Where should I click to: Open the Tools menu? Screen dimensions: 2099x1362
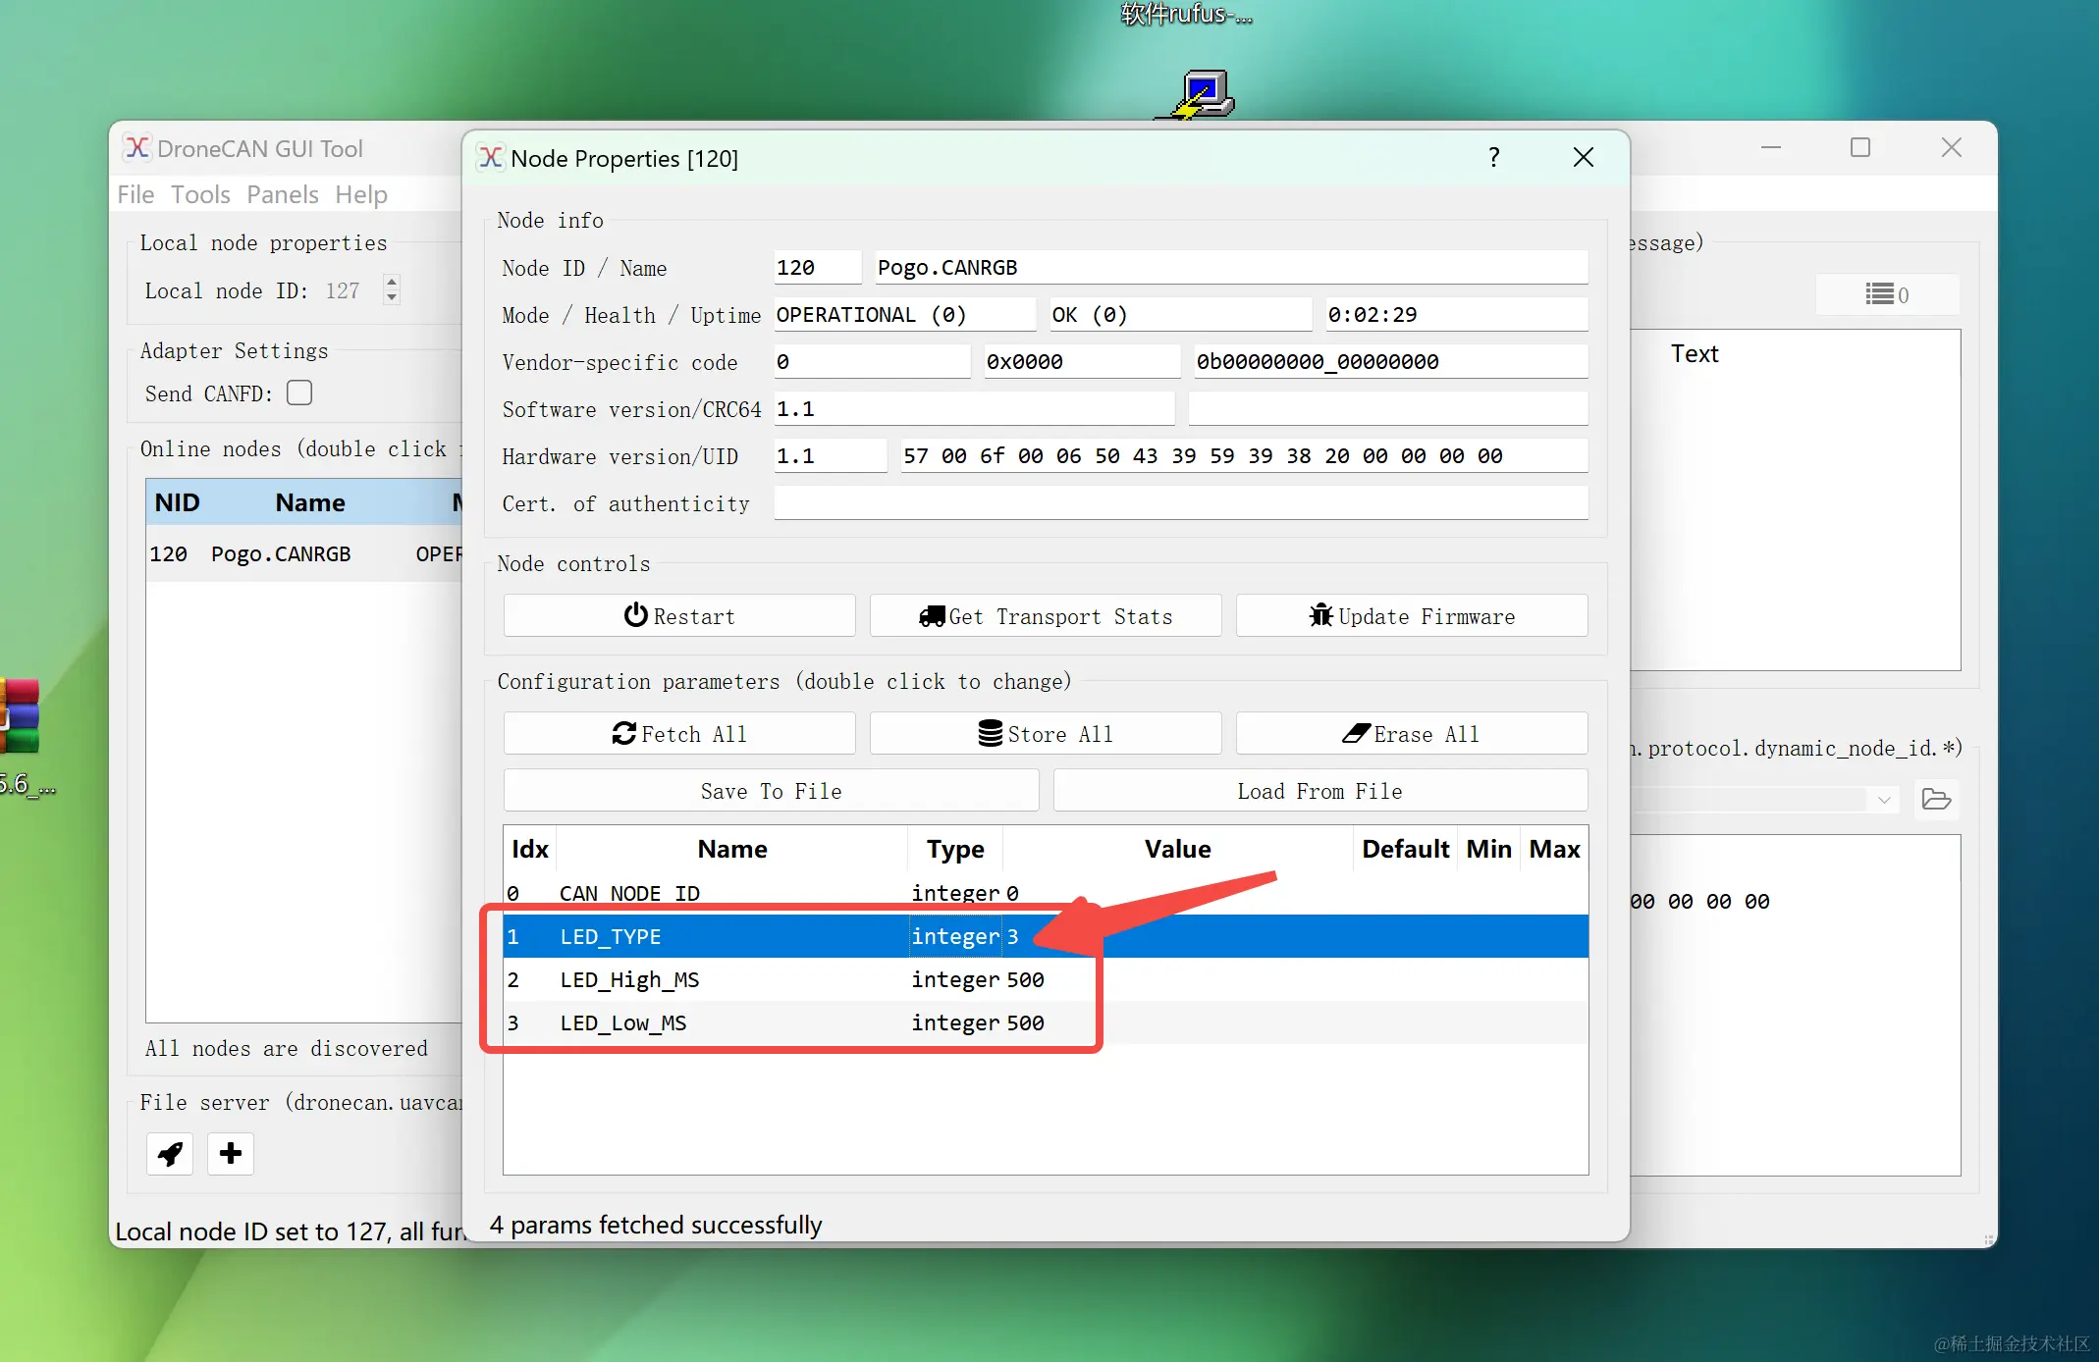(200, 194)
